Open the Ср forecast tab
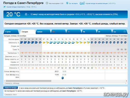The image size is (130, 98). tap(120, 32)
